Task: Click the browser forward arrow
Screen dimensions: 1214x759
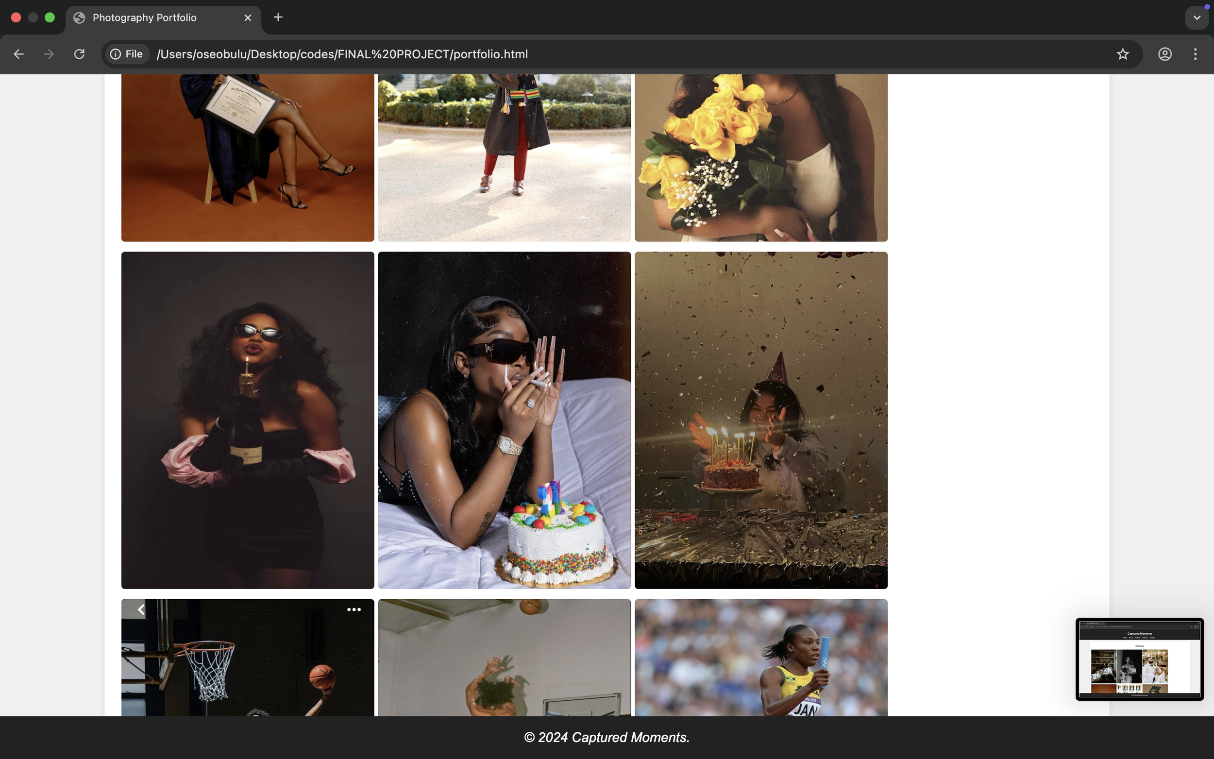Action: (x=49, y=54)
